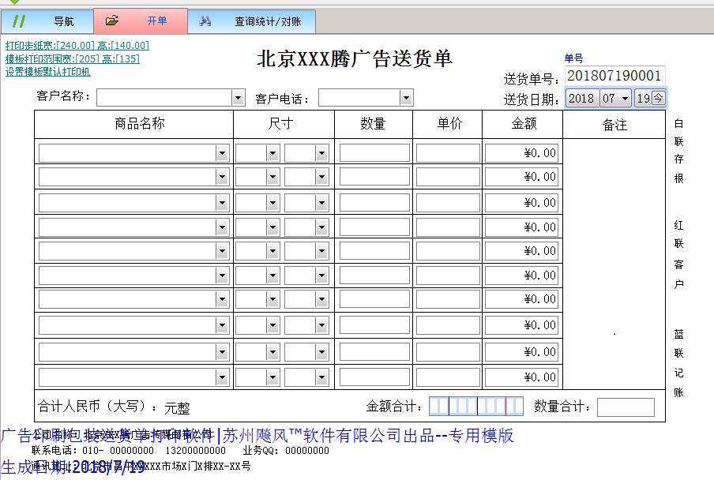Screen dimensions: 714x480
Task: Open the delivery date month dropdown
Action: click(626, 99)
